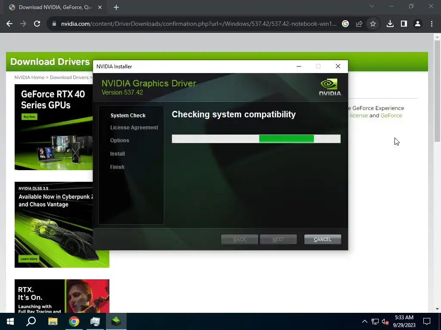The width and height of the screenshot is (441, 330).
Task: Click the Chrome forward arrow
Action: pos(23,24)
